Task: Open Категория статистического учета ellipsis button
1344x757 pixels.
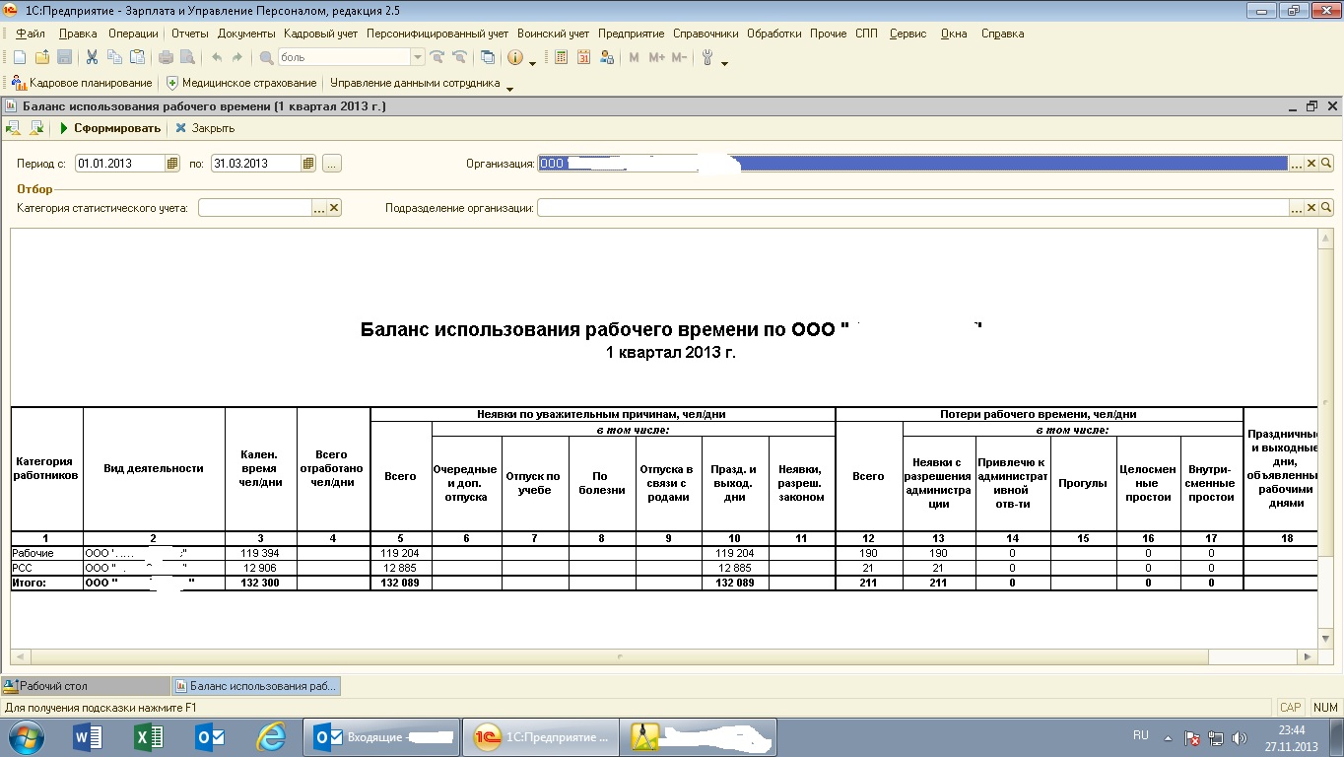Action: point(318,208)
